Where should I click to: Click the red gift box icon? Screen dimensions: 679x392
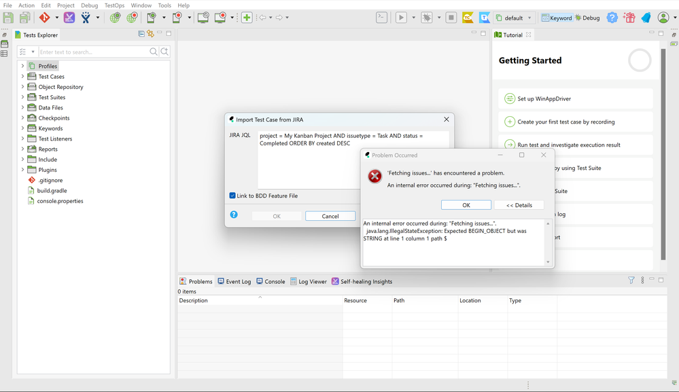[x=629, y=18]
